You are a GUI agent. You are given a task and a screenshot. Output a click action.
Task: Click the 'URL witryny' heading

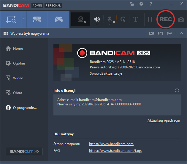(x=64, y=134)
